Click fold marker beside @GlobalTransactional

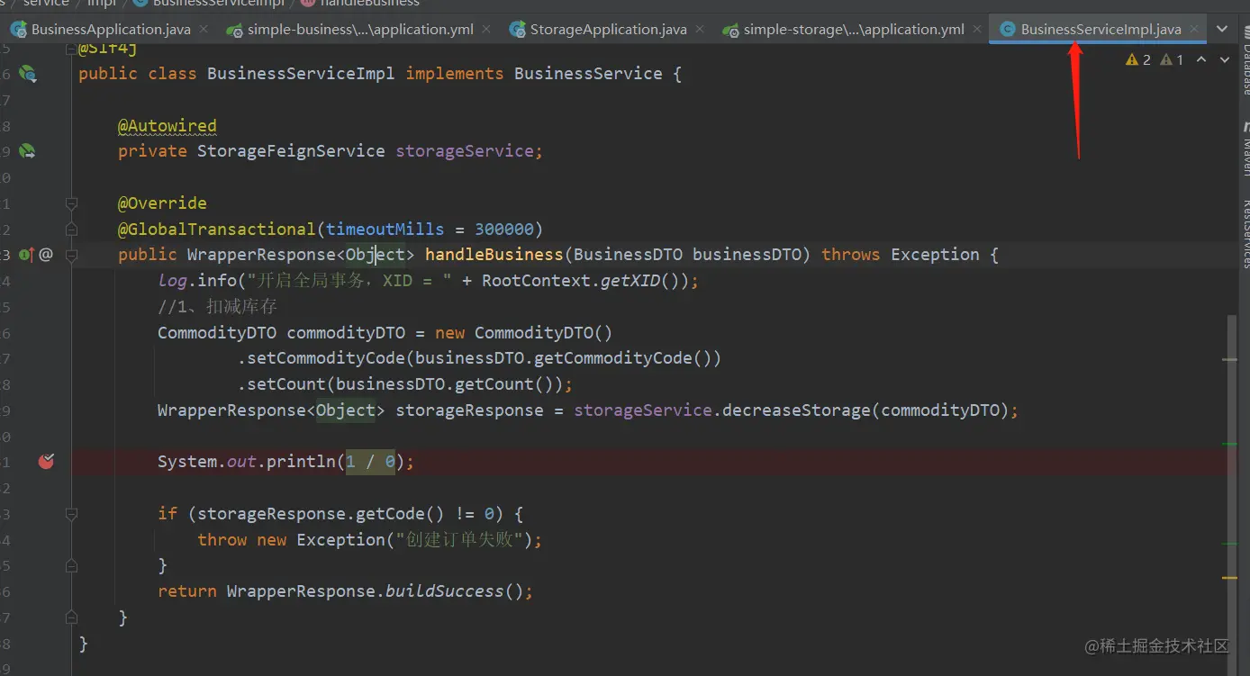coord(71,230)
